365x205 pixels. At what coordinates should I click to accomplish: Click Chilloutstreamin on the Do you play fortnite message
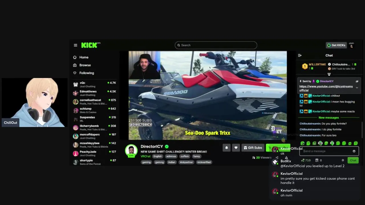click(310, 124)
